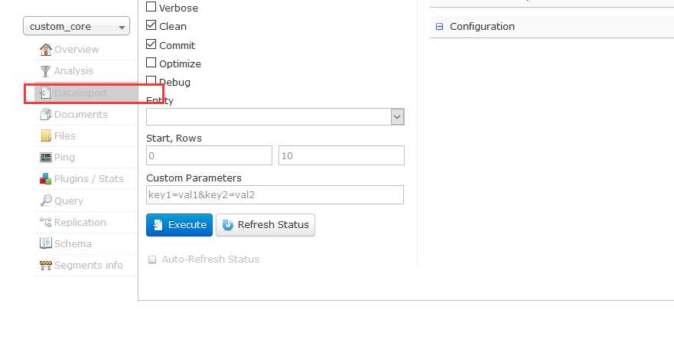
Task: Click the Custom Parameters input field
Action: (275, 195)
